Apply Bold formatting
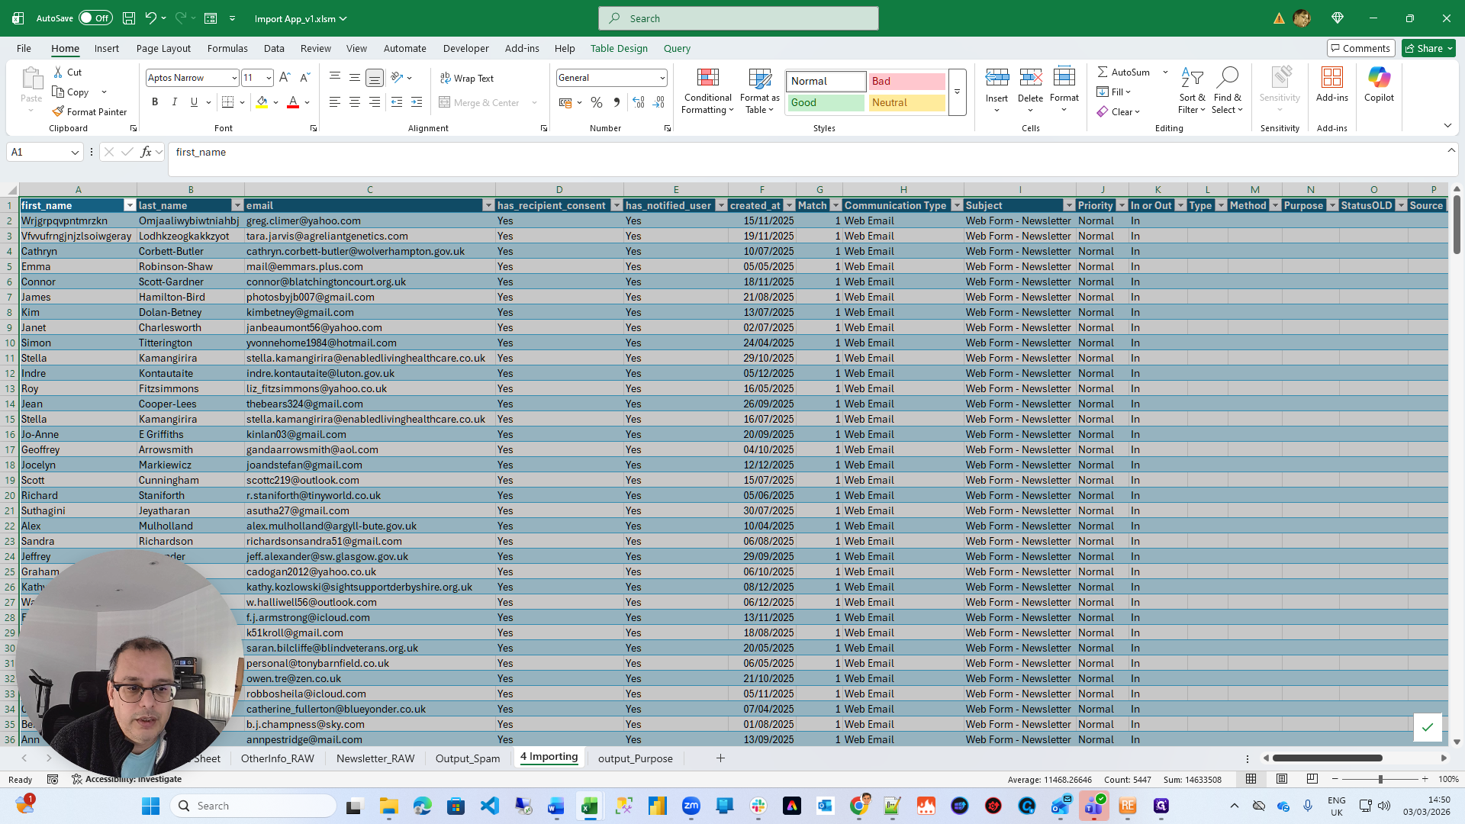The width and height of the screenshot is (1465, 824). pos(155,102)
